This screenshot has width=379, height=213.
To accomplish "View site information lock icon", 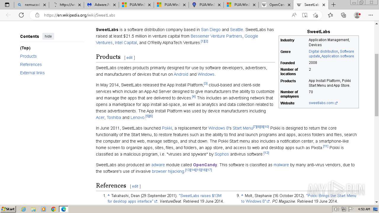I will (37, 15).
